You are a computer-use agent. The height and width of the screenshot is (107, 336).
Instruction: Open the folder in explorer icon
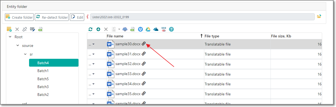pyautogui.click(x=319, y=17)
